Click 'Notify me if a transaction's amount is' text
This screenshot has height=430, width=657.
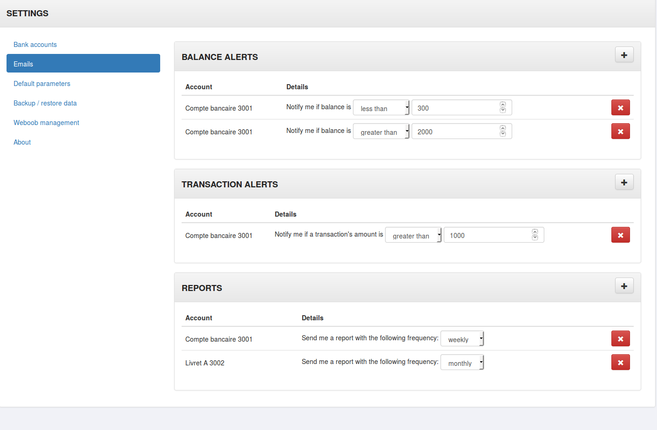(x=329, y=234)
